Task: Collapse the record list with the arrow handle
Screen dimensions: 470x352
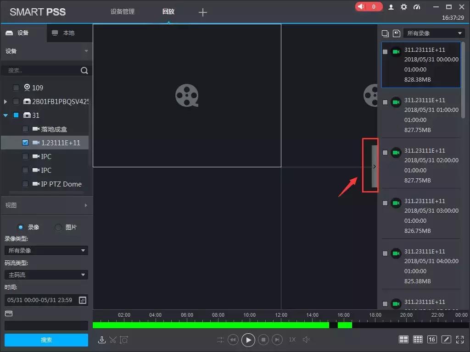Action: 375,167
